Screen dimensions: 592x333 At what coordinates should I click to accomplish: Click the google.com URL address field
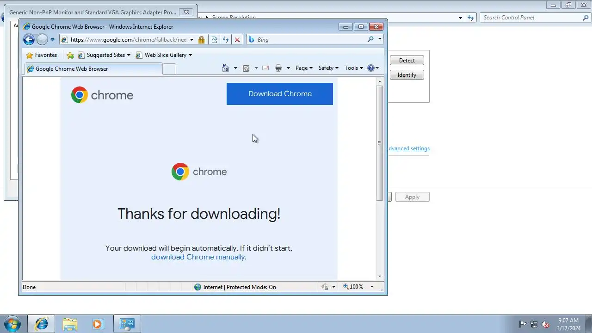click(128, 40)
